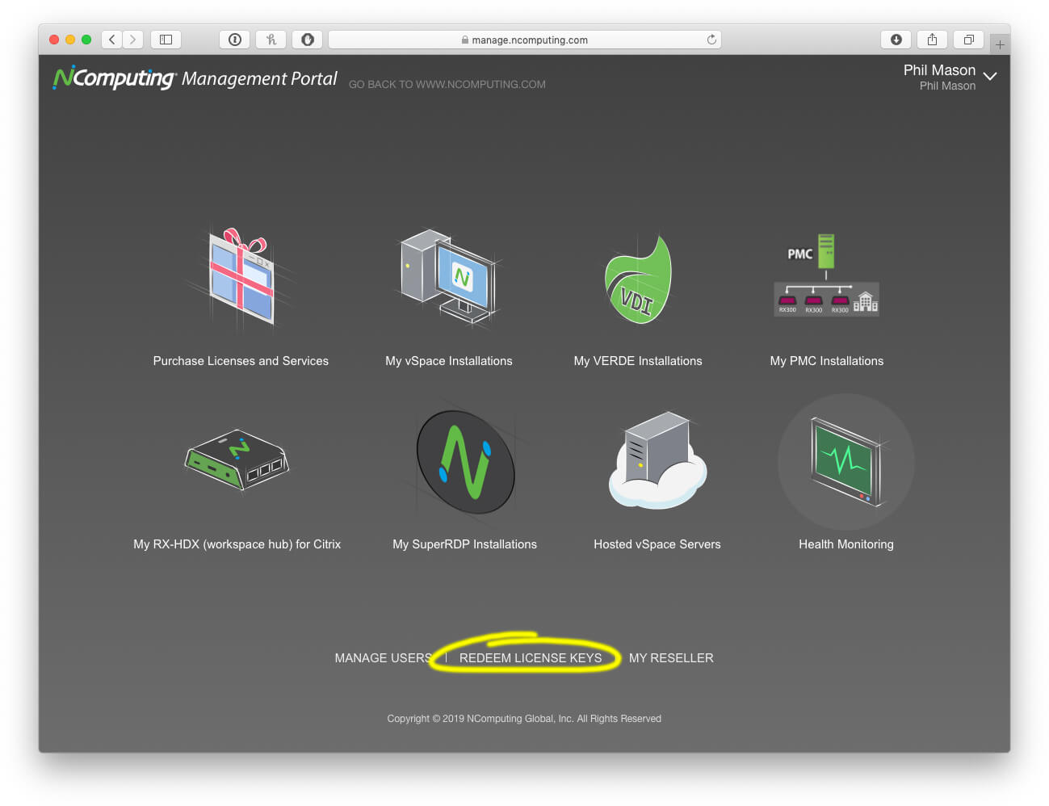Click Purchase Licenses and Services label
1049x806 pixels.
pyautogui.click(x=241, y=361)
